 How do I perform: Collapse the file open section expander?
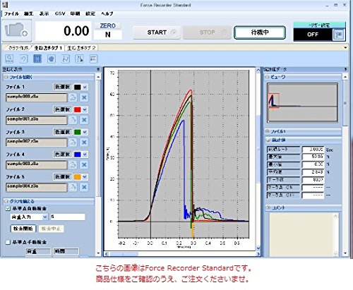click(x=6, y=77)
